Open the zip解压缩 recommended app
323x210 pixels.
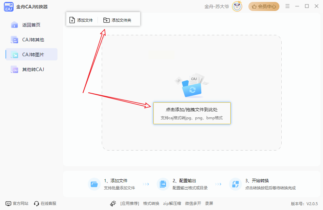tap(172, 204)
